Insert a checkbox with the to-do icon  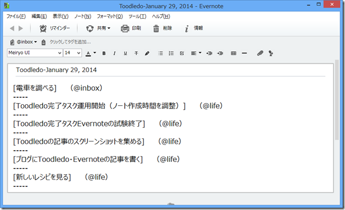point(182,53)
